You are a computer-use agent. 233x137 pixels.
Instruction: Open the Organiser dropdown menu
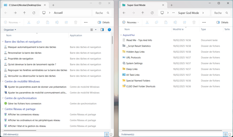coord(10,30)
